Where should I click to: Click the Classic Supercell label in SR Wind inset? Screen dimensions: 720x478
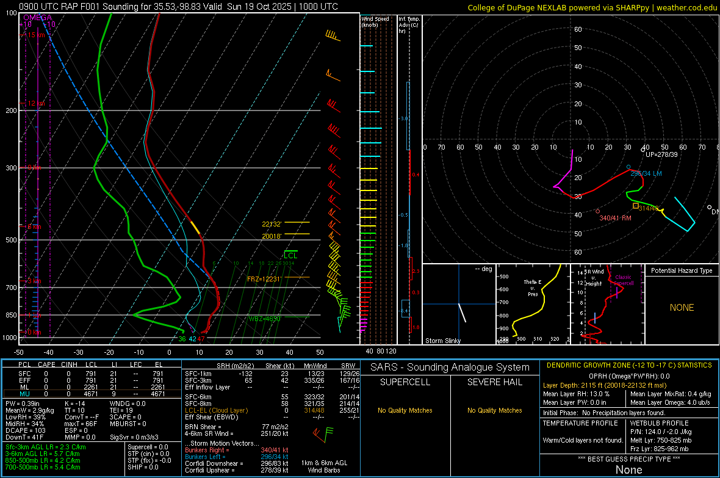(x=623, y=280)
